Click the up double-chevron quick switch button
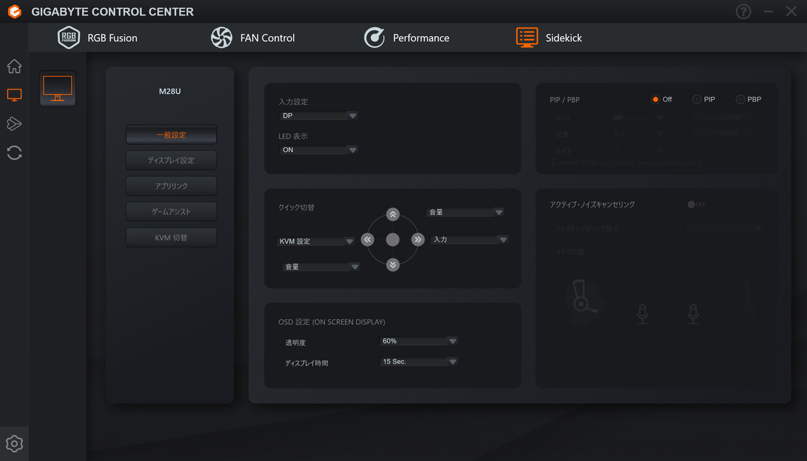807x461 pixels. click(393, 214)
